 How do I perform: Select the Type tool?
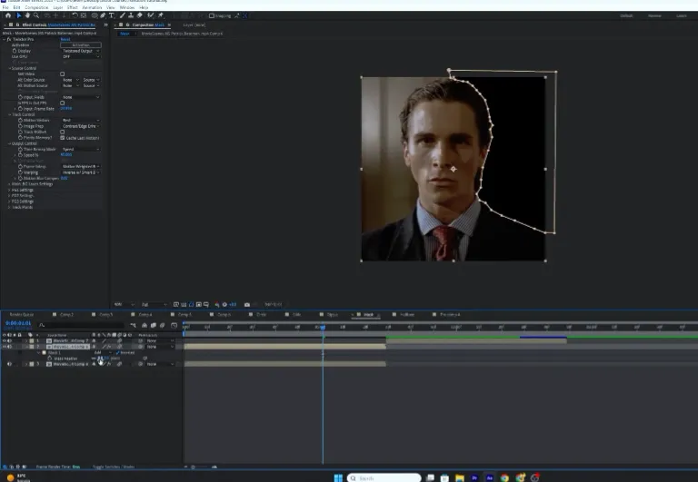[111, 15]
